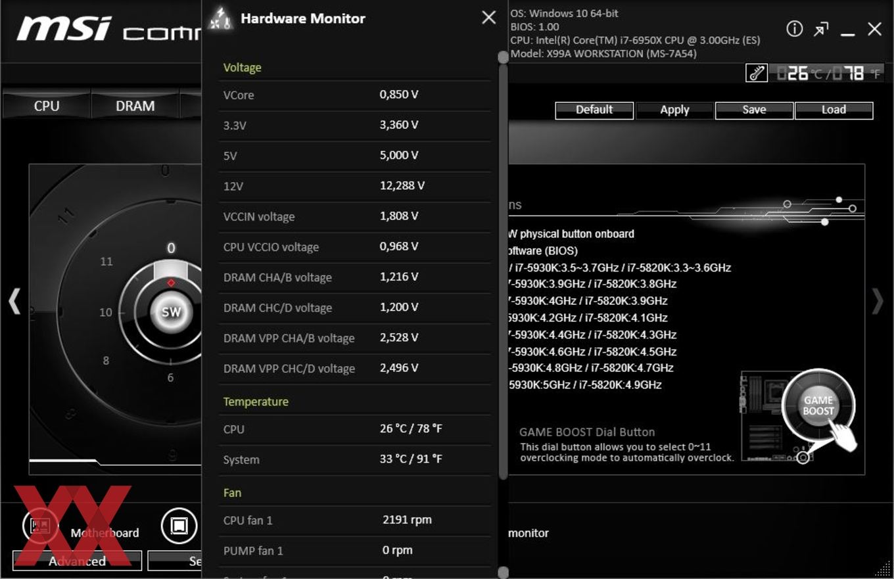
Task: Switch to the DRAM tab
Action: 135,106
